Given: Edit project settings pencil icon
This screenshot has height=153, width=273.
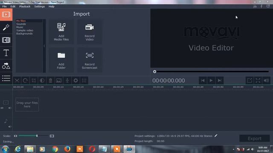Looking at the screenshot, I should (216, 136).
